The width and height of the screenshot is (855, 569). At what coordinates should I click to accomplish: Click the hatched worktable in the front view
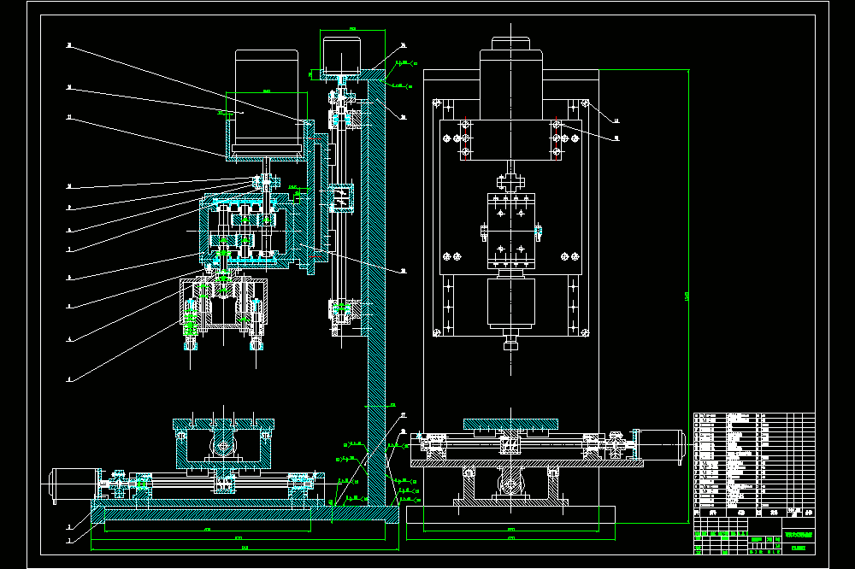pos(511,424)
